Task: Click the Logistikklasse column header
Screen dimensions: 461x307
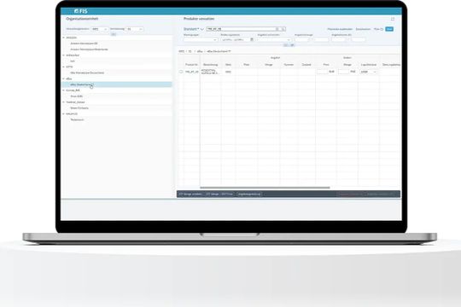Action: pyautogui.click(x=369, y=65)
